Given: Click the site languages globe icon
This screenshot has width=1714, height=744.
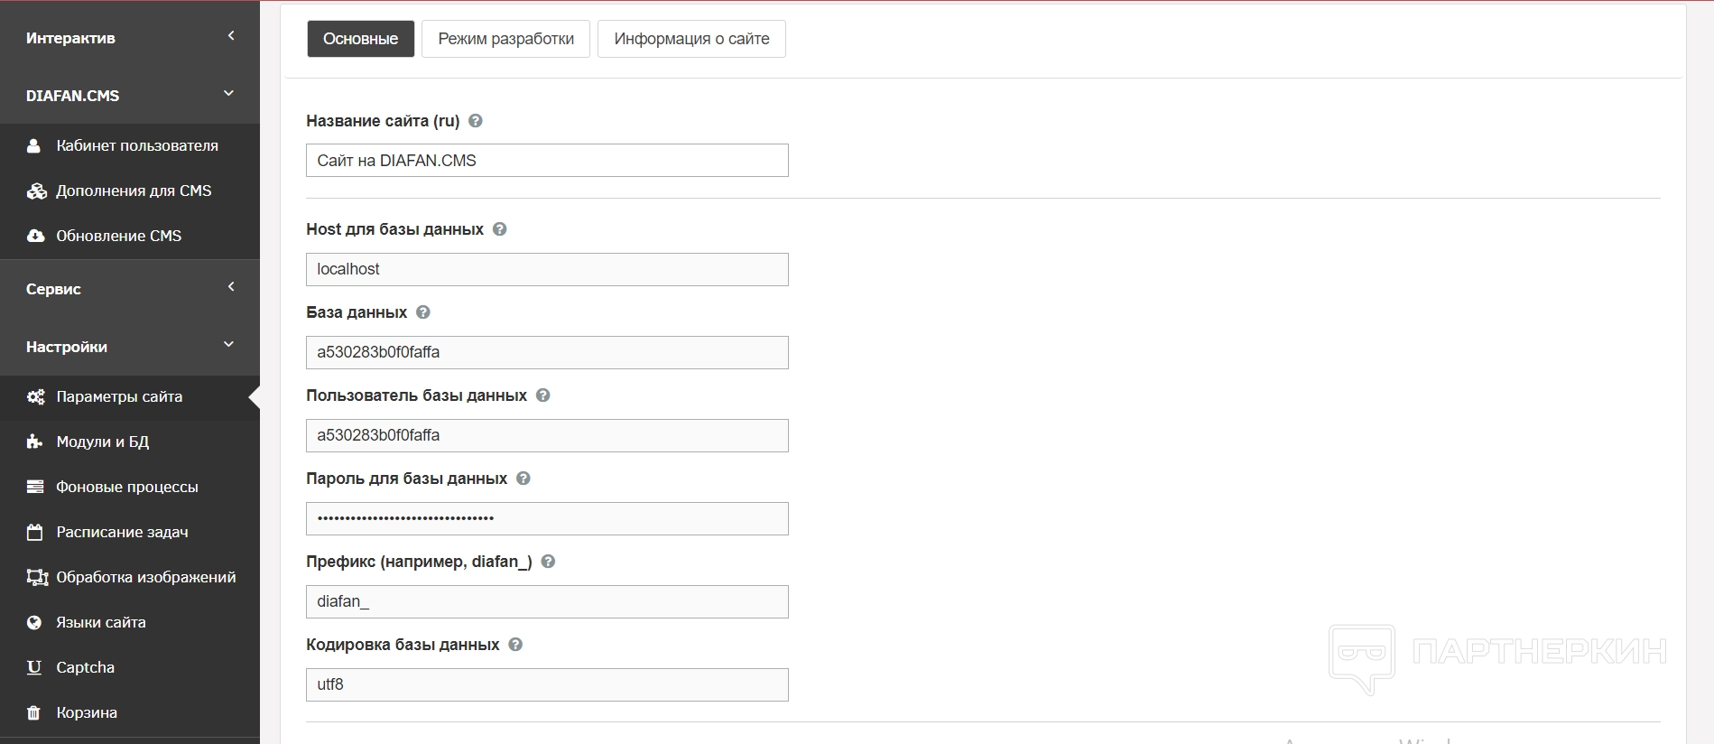Looking at the screenshot, I should [x=34, y=622].
